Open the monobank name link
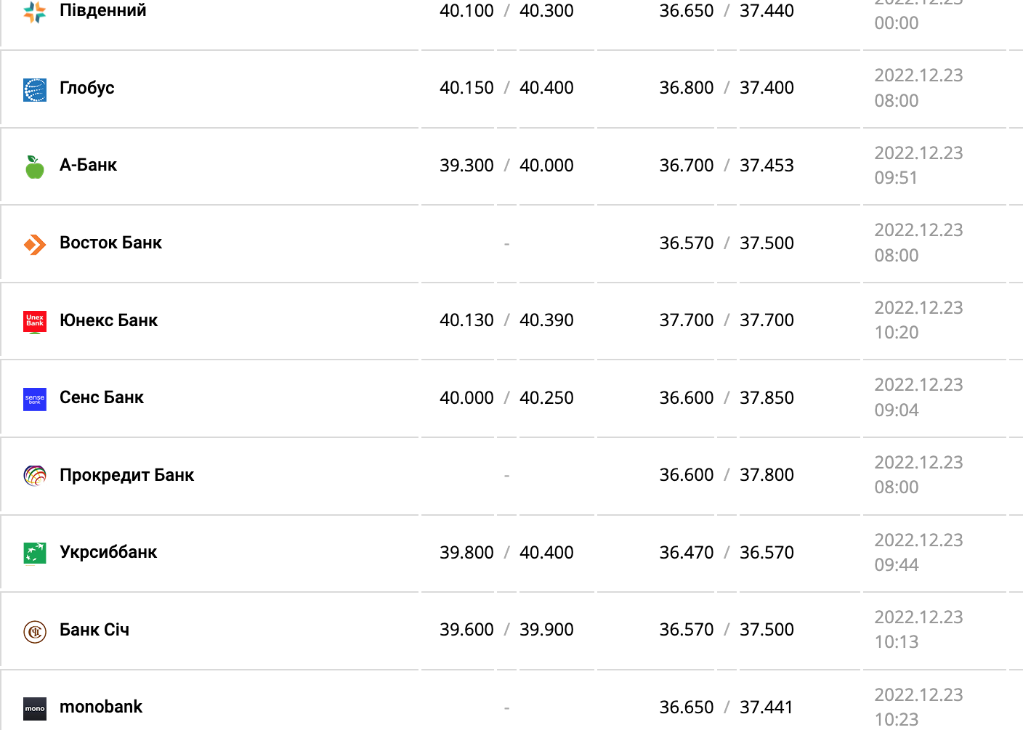Image resolution: width=1023 pixels, height=730 pixels. click(x=101, y=707)
